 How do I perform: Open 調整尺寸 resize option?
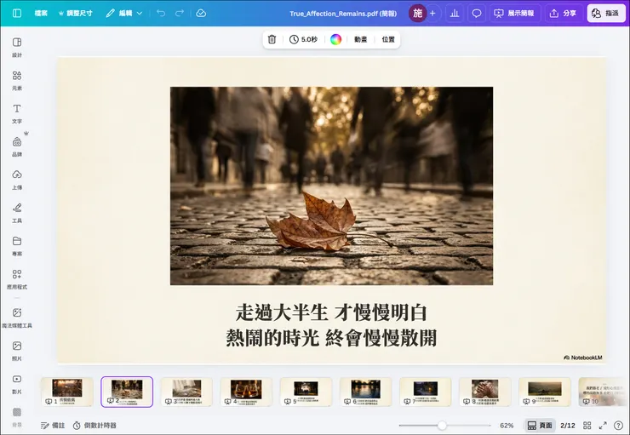[75, 14]
